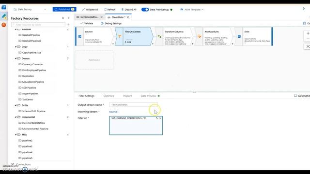
Task: Clear the Filter on expression
Action: click(x=160, y=118)
